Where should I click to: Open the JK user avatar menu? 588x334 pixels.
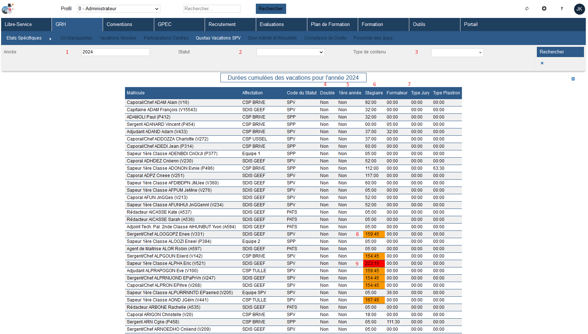579,9
